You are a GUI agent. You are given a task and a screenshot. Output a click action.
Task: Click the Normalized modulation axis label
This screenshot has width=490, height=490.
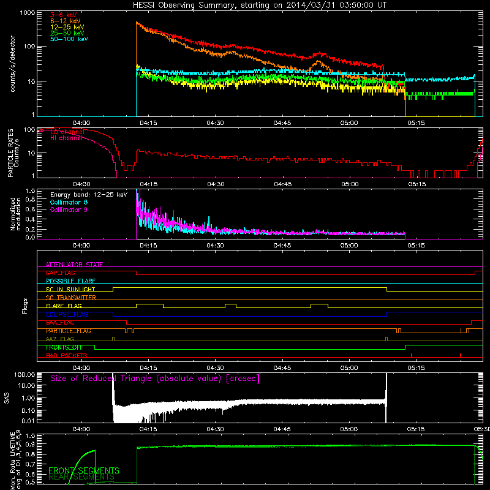click(x=15, y=214)
